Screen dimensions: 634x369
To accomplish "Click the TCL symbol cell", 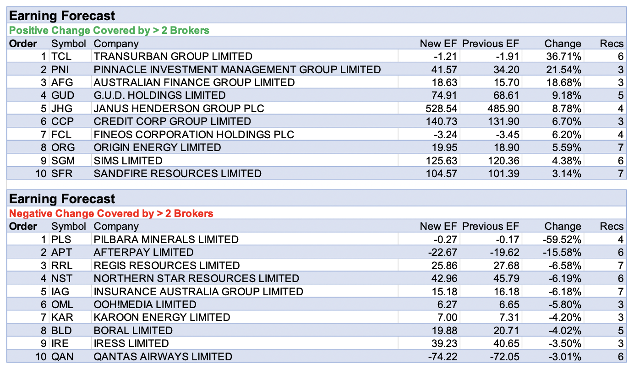I will 61,56.
